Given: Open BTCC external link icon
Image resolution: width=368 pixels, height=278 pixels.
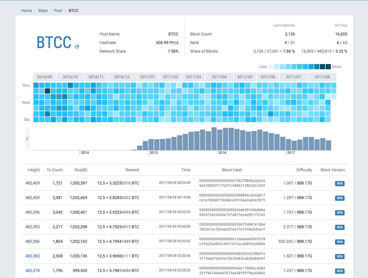Looking at the screenshot, I should 77,47.
